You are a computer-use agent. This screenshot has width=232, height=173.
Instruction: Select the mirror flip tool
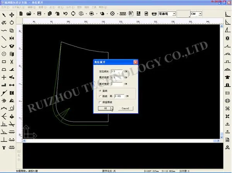tap(12, 38)
